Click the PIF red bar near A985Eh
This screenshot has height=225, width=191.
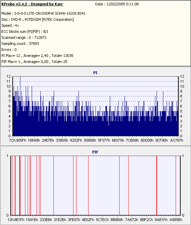point(176,185)
